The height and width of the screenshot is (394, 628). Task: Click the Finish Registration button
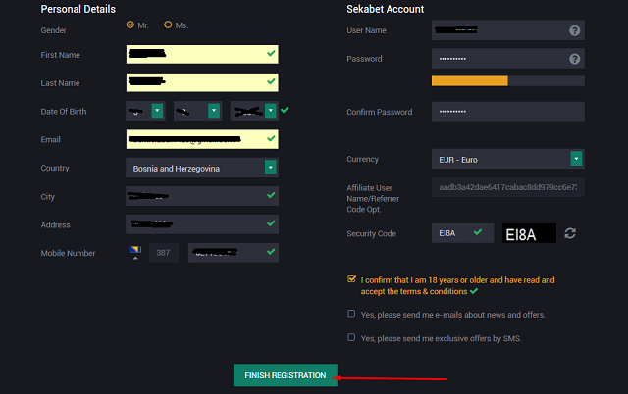[286, 375]
